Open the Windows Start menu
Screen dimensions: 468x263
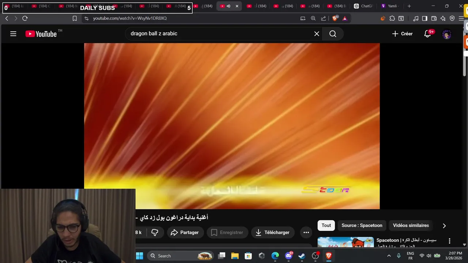[140, 256]
